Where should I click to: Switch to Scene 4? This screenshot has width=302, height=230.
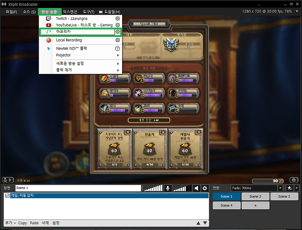pos(226,205)
